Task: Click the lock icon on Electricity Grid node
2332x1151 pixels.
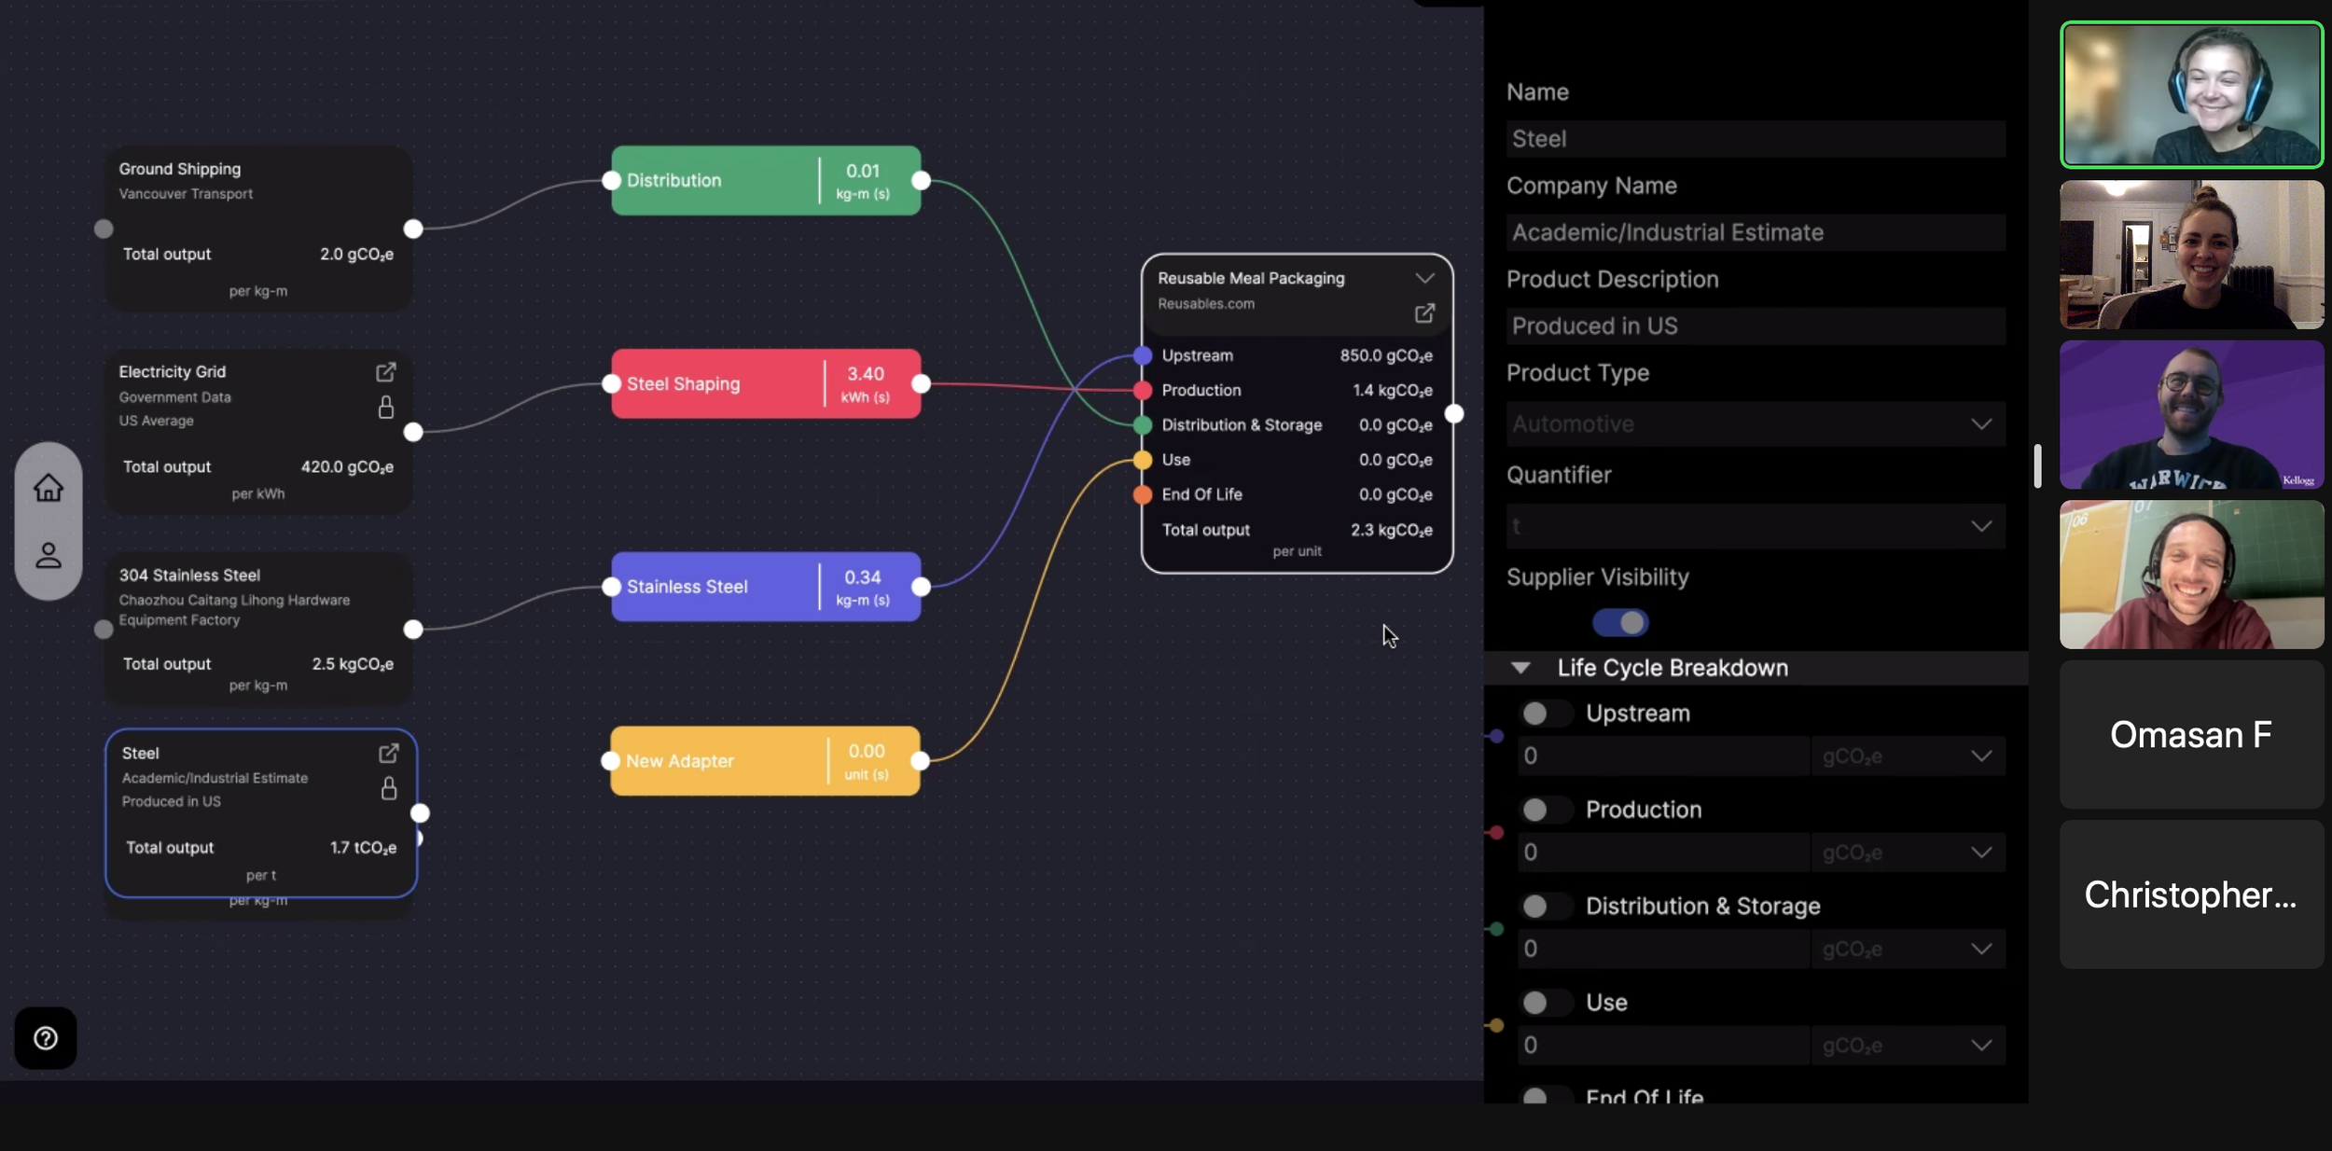Action: point(385,408)
